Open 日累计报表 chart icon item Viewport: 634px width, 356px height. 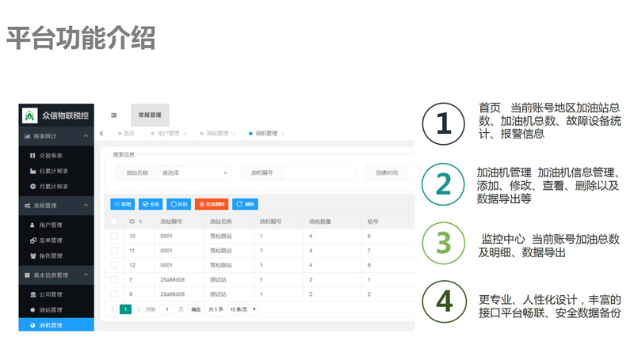(32, 171)
